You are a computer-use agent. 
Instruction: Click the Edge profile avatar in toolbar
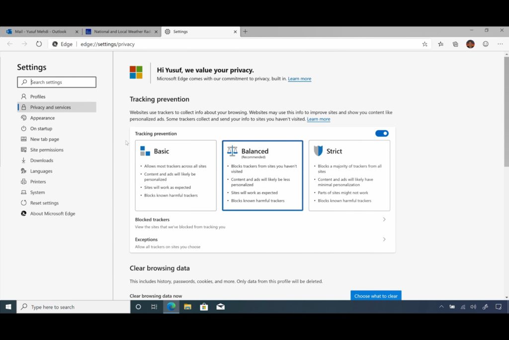(x=470, y=44)
